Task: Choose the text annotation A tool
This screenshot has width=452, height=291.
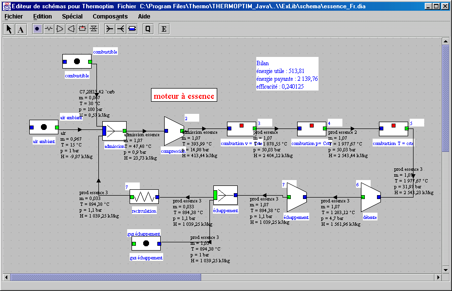Action: tap(21, 29)
